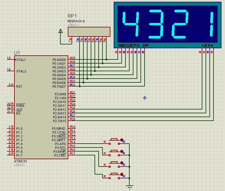Click the XTAL1 pin label
The height and width of the screenshot is (191, 225).
click(21, 60)
